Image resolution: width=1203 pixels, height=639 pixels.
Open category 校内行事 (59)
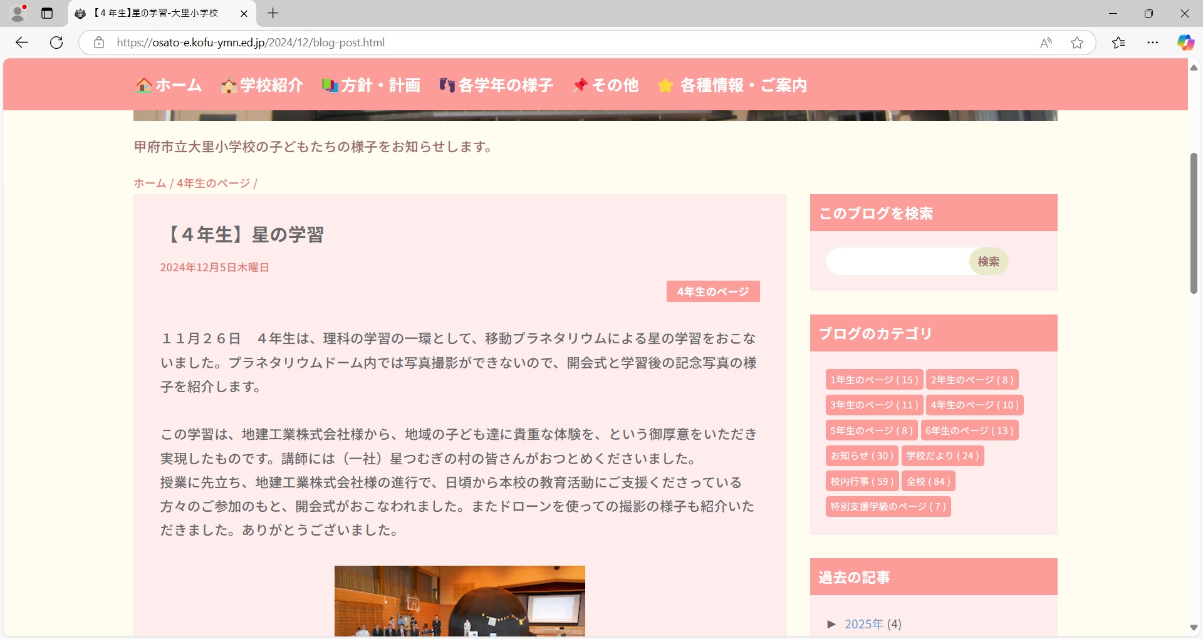(x=862, y=481)
